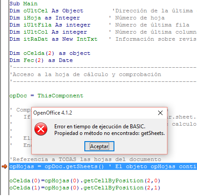197x196 pixels.
Task: Click the execution pointer arrow in margin
Action: pyautogui.click(x=4, y=166)
